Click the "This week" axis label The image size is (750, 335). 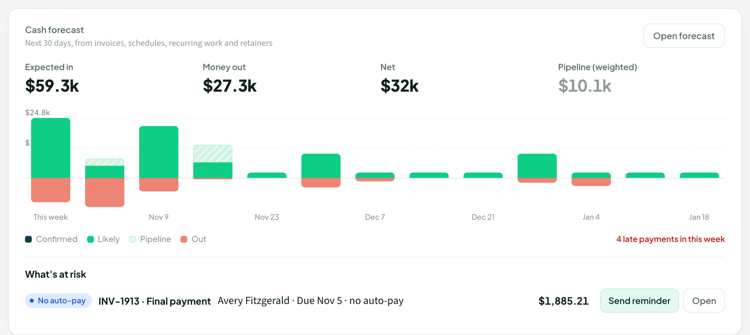[x=51, y=217]
